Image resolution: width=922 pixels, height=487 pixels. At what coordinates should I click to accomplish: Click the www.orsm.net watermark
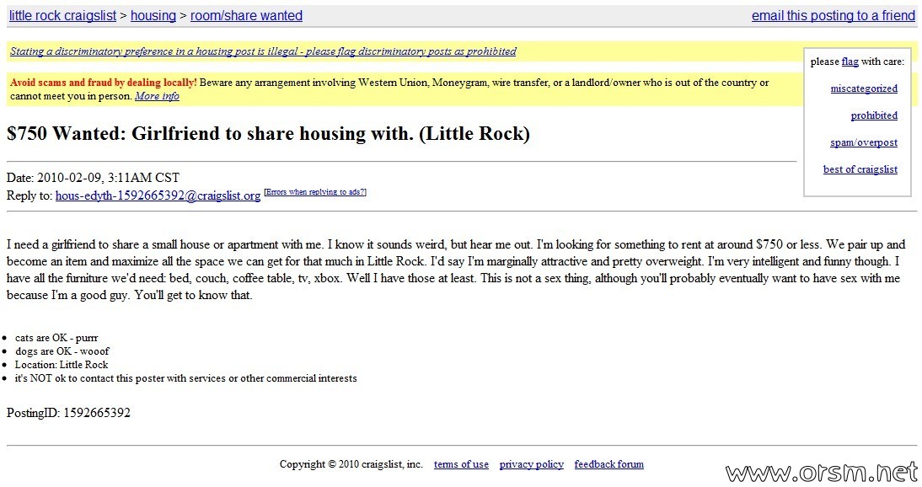coord(821,473)
